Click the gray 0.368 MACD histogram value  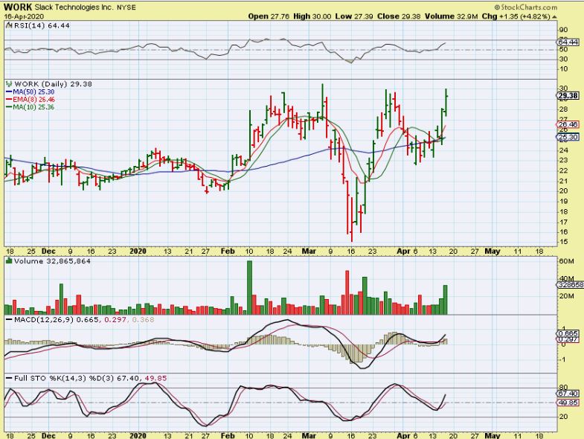click(x=143, y=320)
